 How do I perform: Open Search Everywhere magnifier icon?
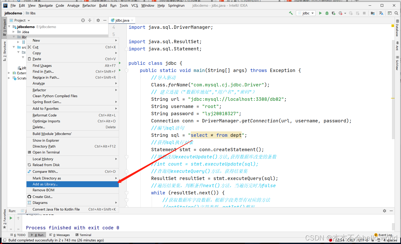tap(396, 13)
